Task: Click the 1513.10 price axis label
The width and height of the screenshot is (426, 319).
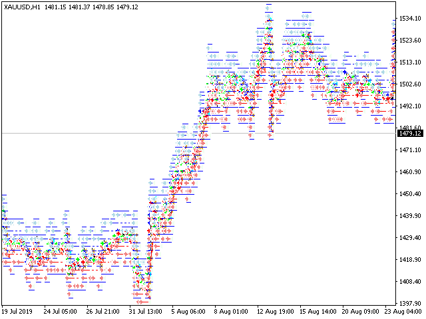Action: click(410, 62)
